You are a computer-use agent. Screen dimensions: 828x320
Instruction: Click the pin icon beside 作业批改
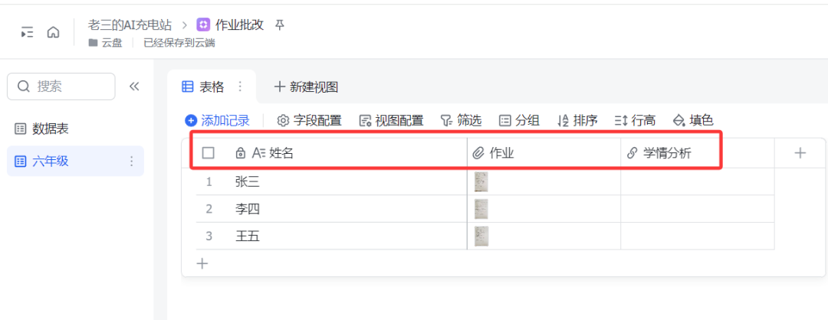click(280, 25)
